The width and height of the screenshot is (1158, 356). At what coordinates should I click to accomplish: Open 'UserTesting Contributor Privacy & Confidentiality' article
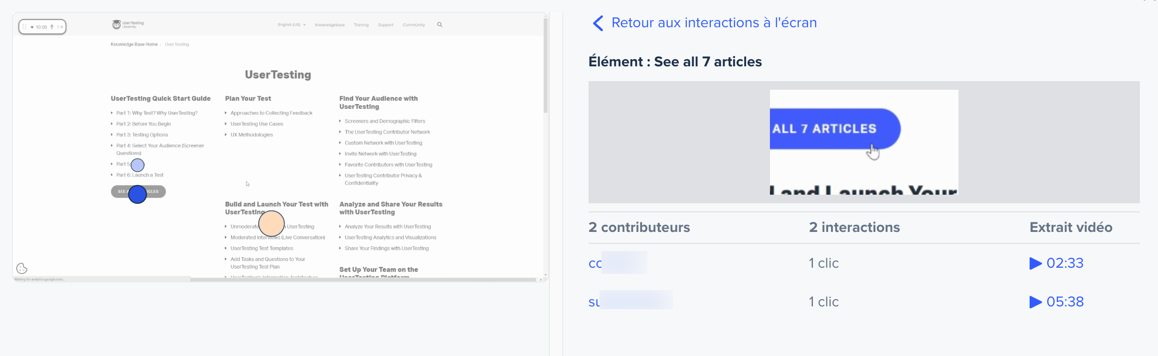click(383, 179)
